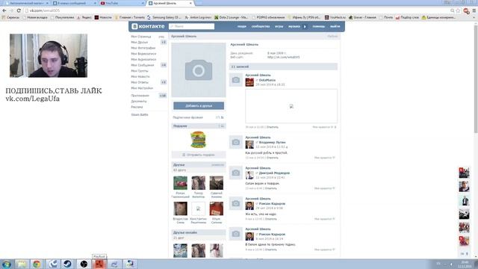Open 'Документы' in the left menu

point(139,102)
